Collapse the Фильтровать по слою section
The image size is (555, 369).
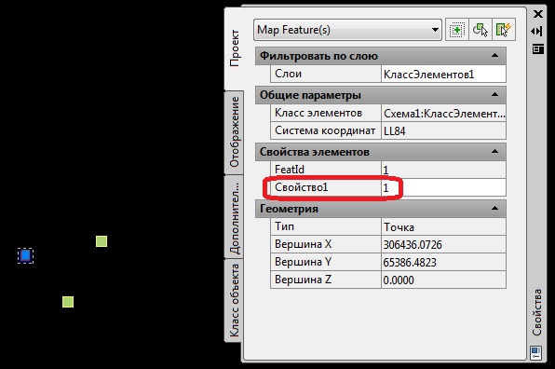(494, 56)
